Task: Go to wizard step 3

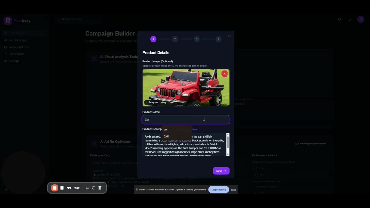Action: [x=197, y=39]
